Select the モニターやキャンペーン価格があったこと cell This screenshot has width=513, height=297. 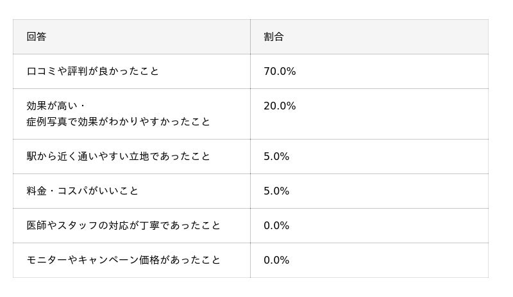[123, 260]
